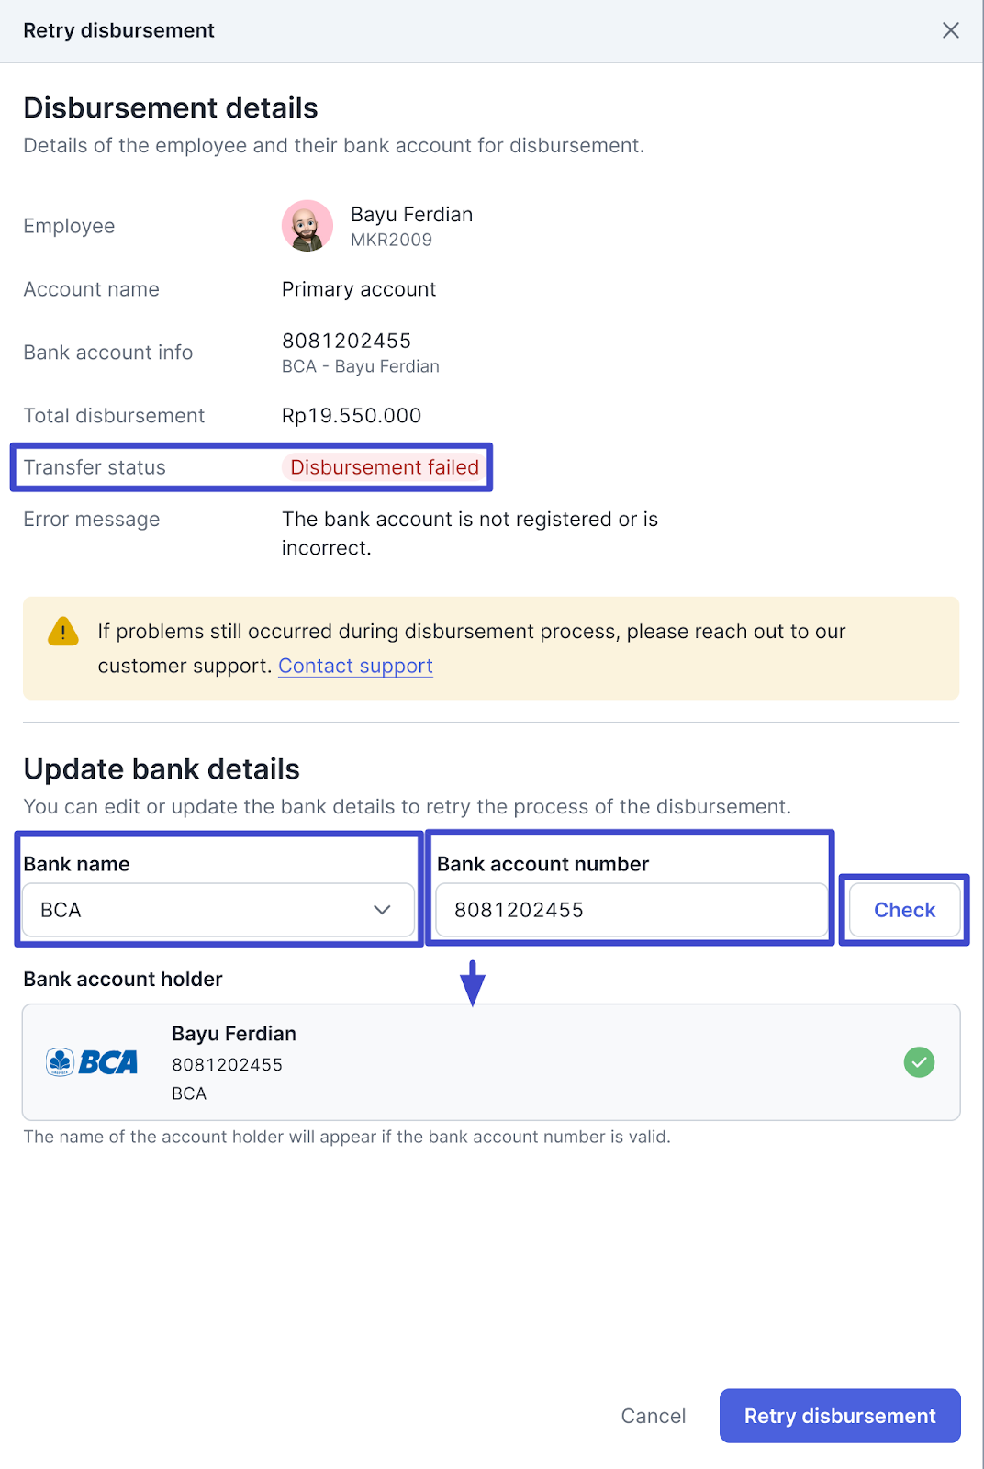This screenshot has height=1469, width=984.
Task: Click the chevron in Bank name field
Action: click(x=382, y=910)
